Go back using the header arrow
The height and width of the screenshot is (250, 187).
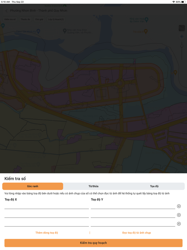pos(6,11)
